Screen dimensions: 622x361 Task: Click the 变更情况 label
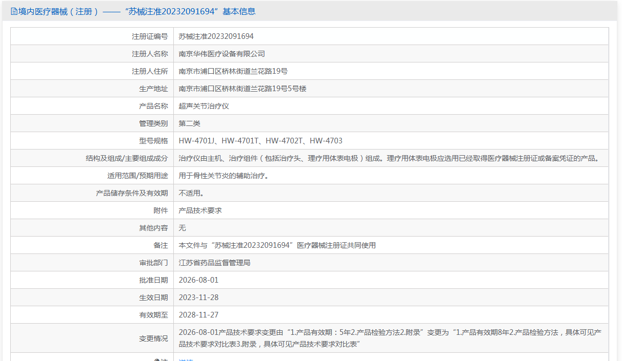pyautogui.click(x=153, y=338)
